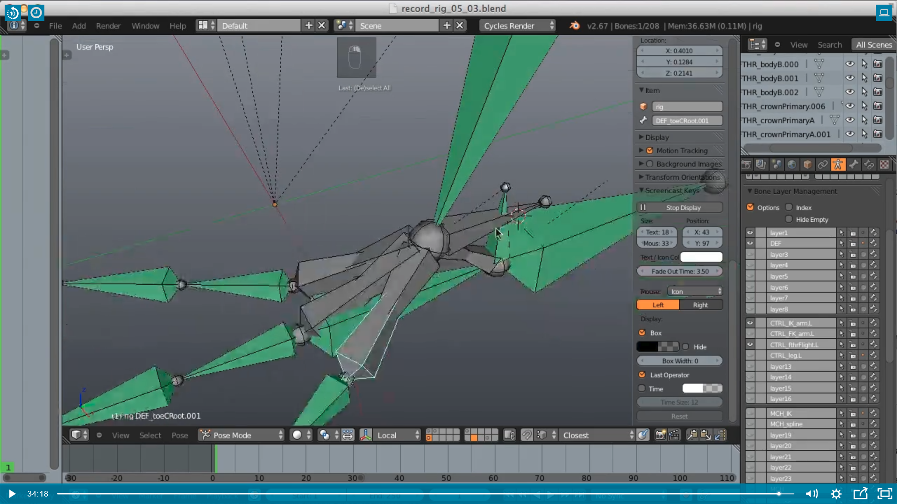Open the Bone properties tab

click(x=854, y=164)
